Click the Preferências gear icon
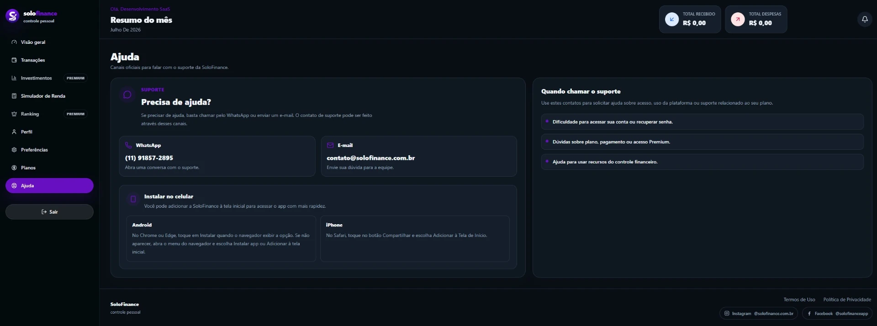 [14, 150]
